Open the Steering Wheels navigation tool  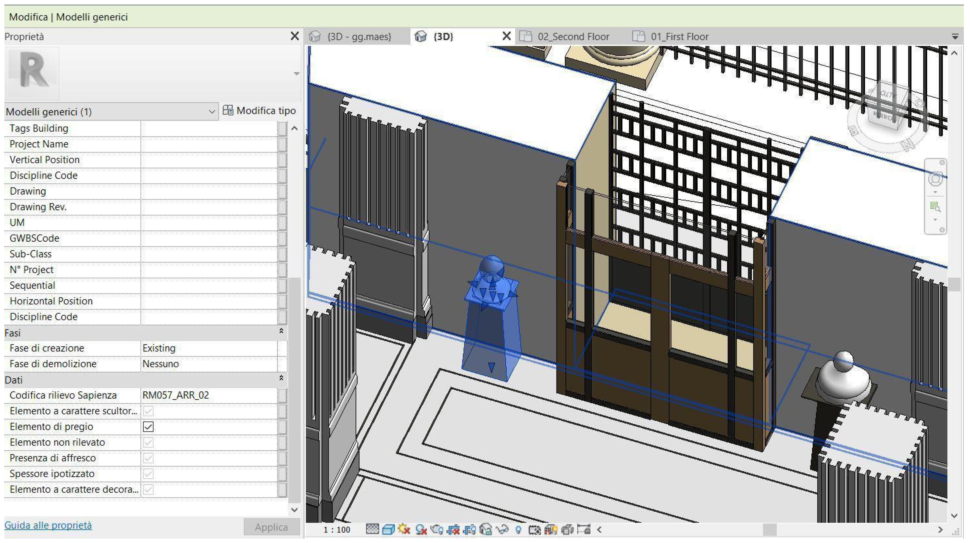point(935,178)
